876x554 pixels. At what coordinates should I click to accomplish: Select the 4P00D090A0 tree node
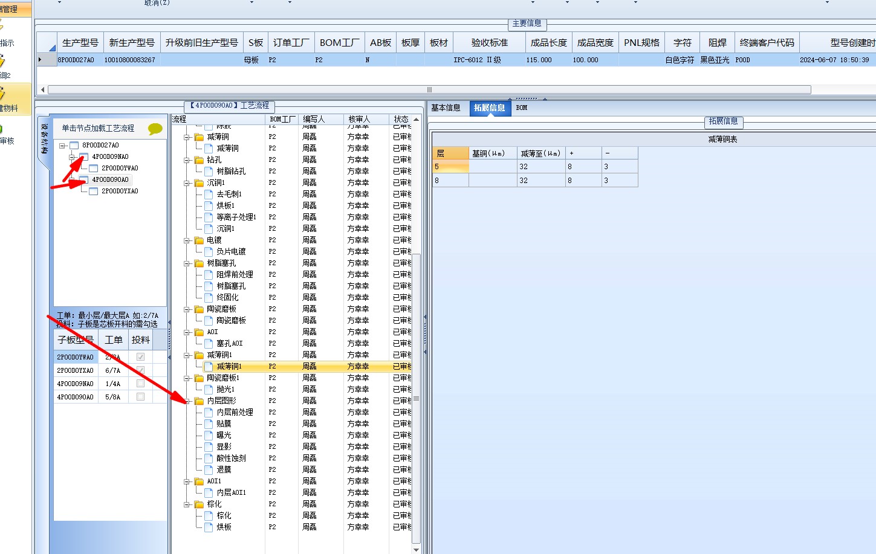tap(110, 179)
